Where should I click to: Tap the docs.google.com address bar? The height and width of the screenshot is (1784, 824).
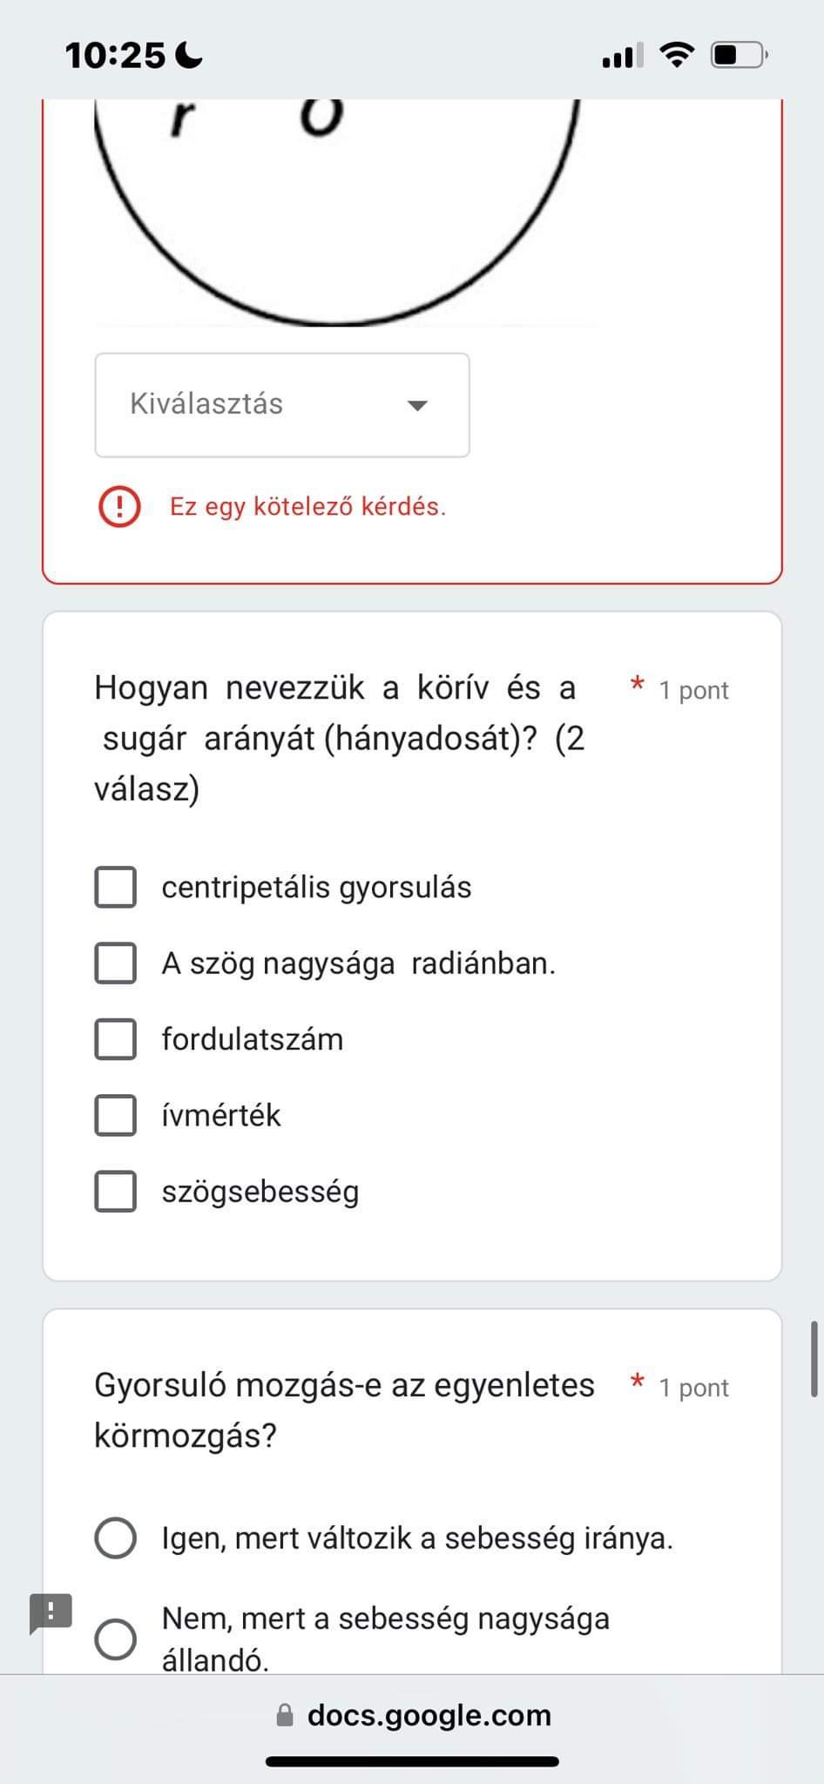tap(412, 1715)
